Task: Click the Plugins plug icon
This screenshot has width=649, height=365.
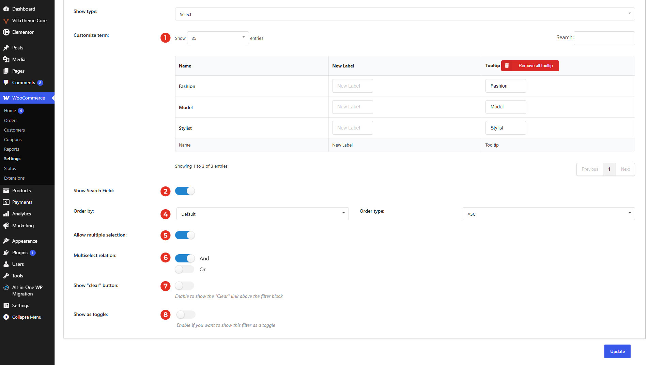Action: (x=6, y=253)
